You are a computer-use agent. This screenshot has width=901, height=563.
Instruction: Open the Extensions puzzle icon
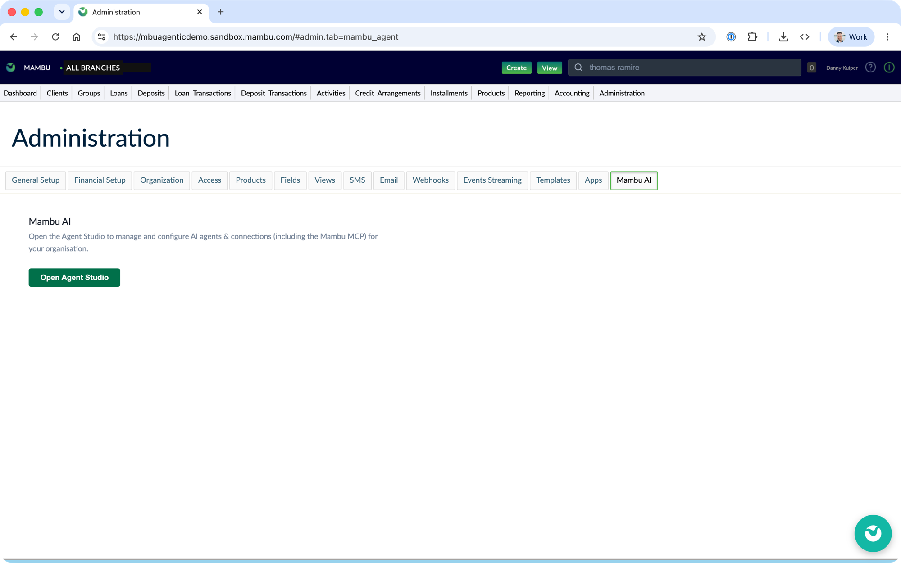click(x=752, y=37)
